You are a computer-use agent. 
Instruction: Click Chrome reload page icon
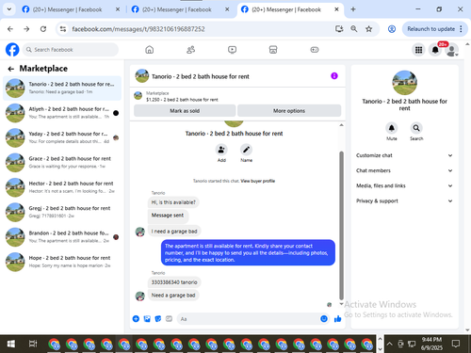[43, 29]
